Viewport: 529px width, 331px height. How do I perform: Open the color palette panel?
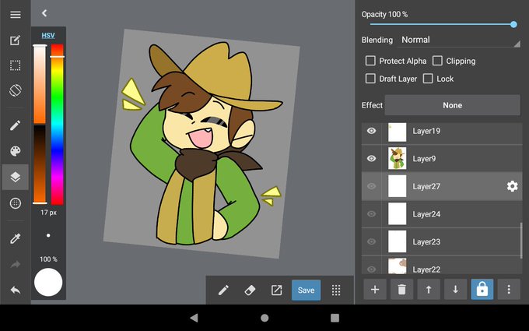point(16,151)
